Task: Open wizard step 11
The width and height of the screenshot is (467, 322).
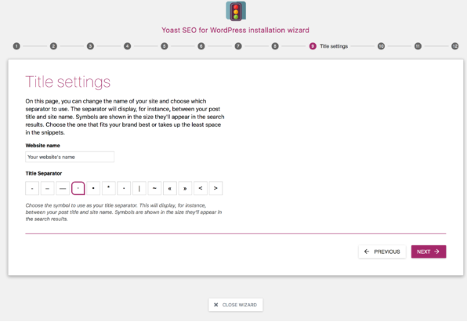Action: pos(418,46)
